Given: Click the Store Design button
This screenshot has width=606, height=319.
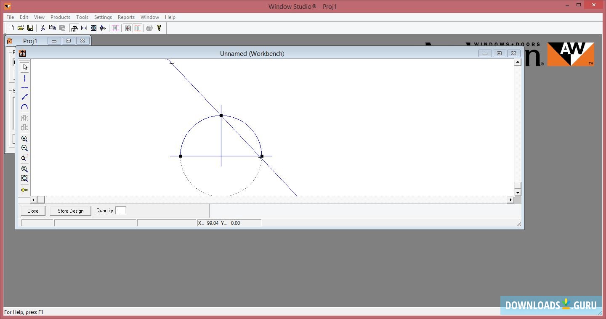Looking at the screenshot, I should click(x=70, y=211).
